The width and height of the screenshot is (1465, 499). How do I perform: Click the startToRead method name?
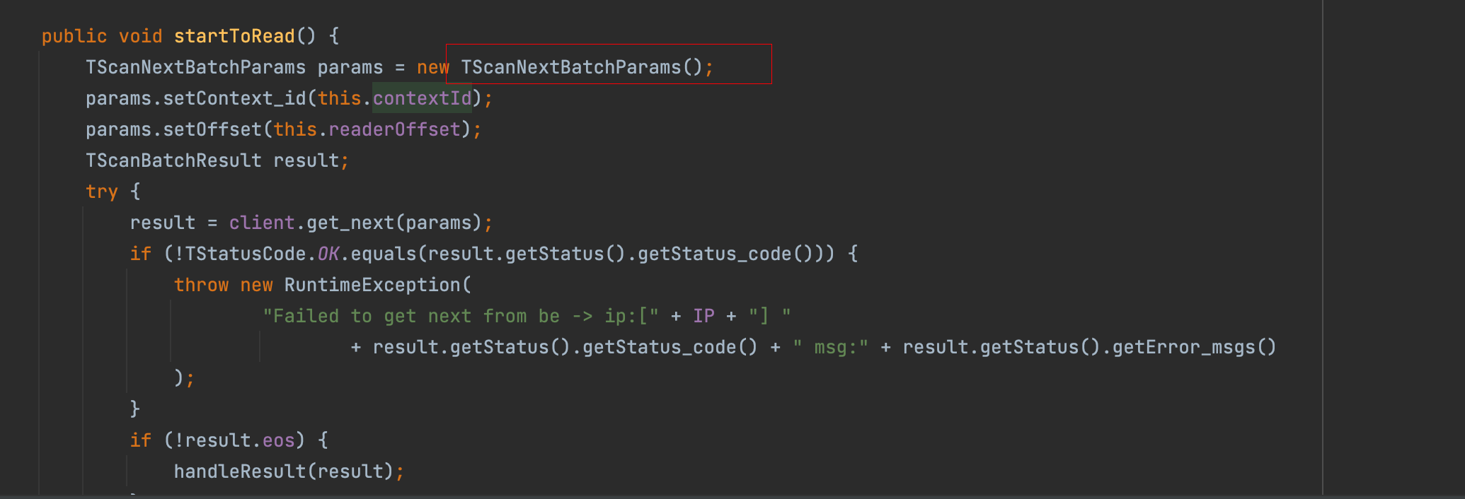[234, 36]
